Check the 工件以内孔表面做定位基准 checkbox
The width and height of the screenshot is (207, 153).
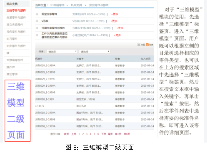coord(37,35)
